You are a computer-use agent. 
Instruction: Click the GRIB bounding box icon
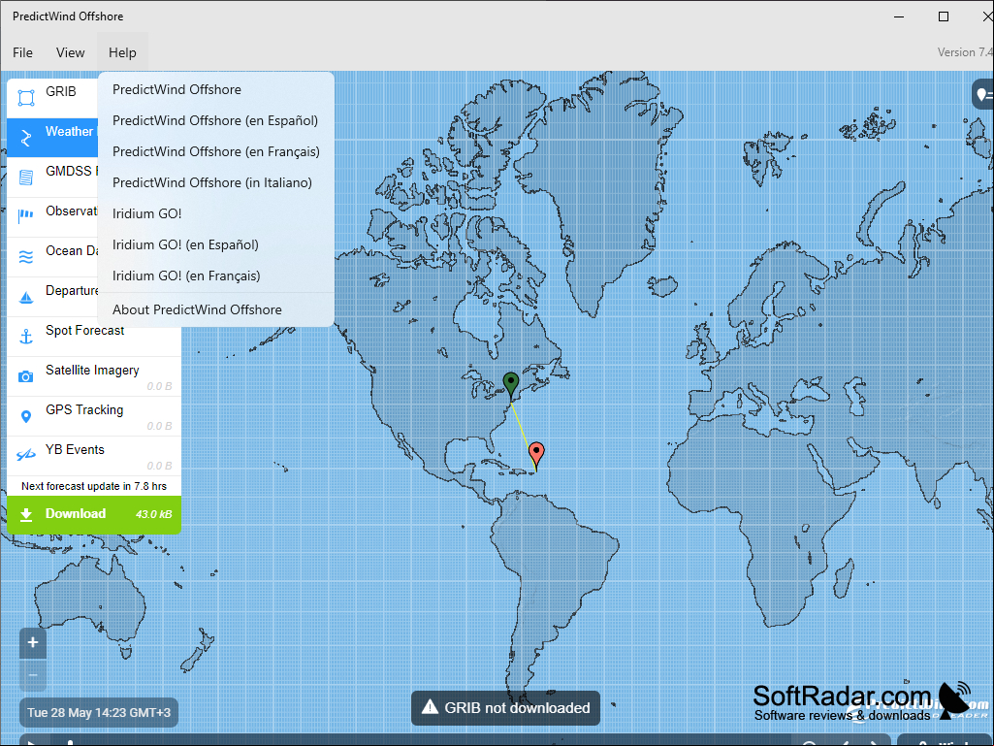tap(26, 98)
